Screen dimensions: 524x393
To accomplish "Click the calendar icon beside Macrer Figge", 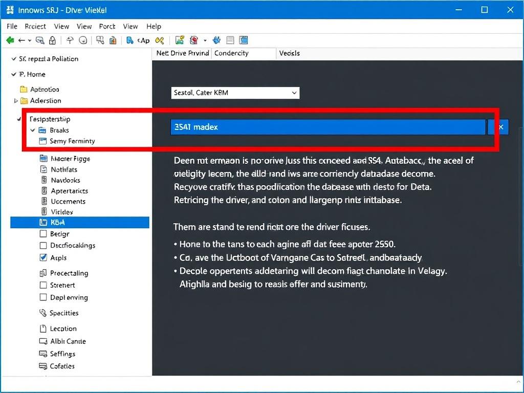I will pos(43,158).
